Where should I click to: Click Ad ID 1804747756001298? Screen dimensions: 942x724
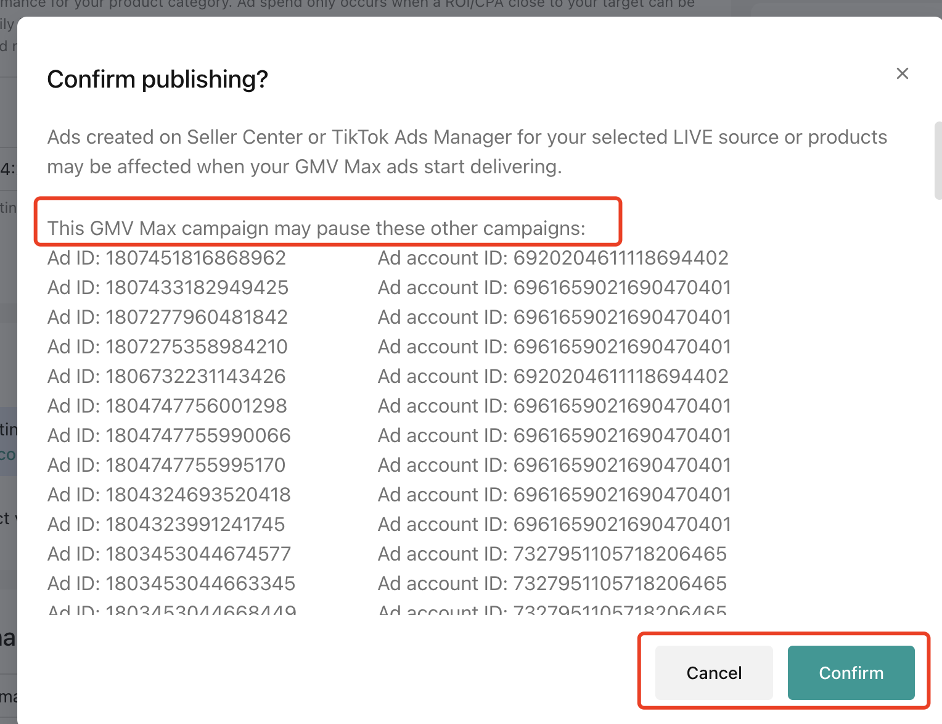167,406
